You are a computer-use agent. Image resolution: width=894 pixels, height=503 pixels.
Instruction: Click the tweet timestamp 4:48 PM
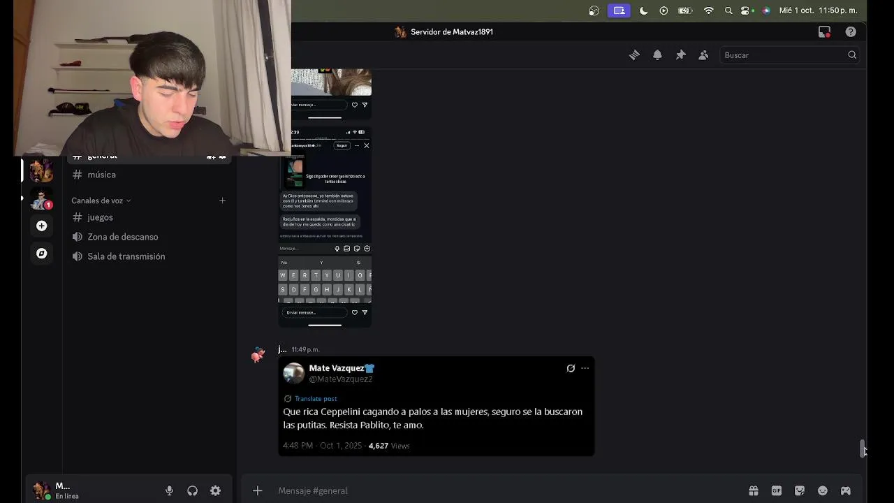[298, 446]
